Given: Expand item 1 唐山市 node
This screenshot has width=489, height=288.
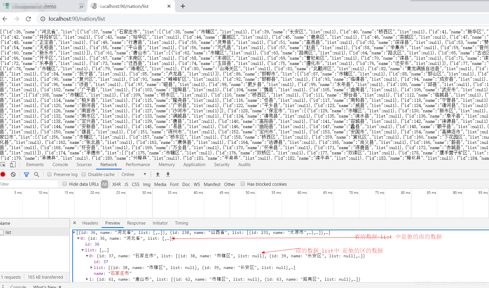Looking at the screenshot, I should (x=87, y=279).
